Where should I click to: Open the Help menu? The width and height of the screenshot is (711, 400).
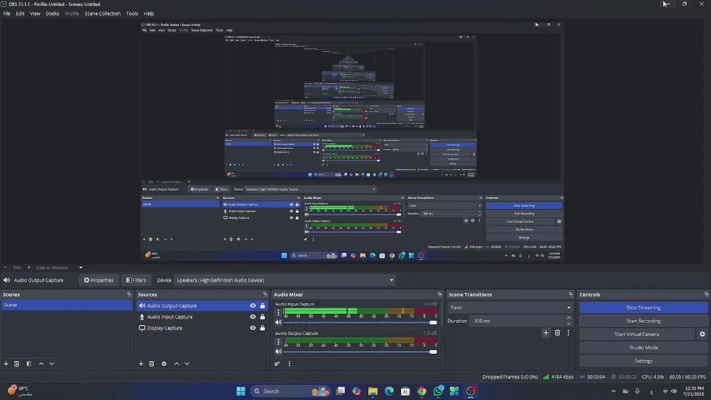pyautogui.click(x=149, y=13)
